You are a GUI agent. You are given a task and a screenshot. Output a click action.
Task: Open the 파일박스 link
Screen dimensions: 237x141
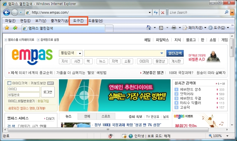[162, 40]
